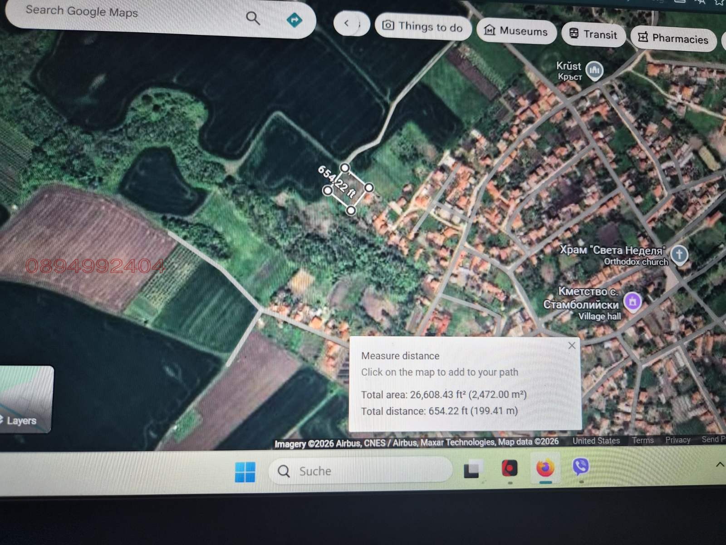Filter map by Transit chip

click(593, 35)
